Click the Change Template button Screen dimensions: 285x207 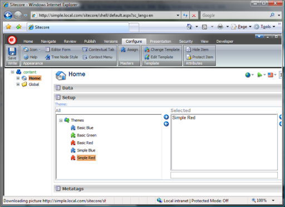coord(162,49)
